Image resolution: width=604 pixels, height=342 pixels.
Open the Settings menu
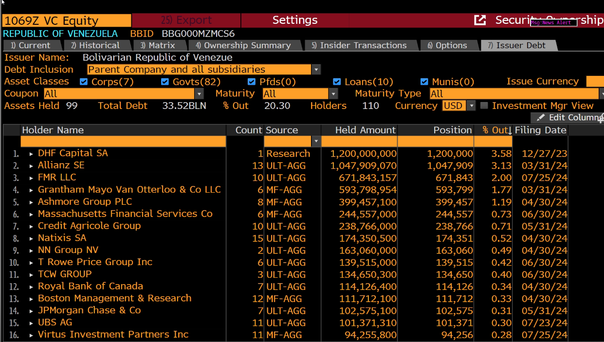point(295,20)
